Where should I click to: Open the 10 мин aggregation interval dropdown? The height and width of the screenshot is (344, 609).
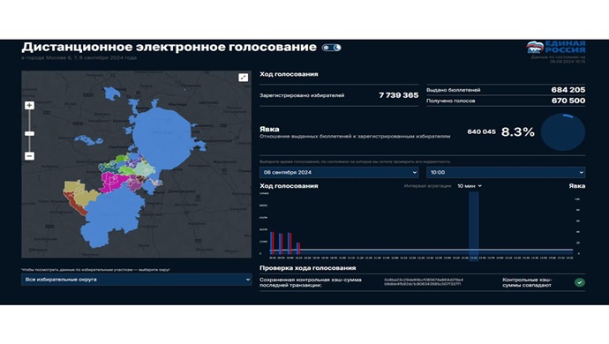coord(470,186)
